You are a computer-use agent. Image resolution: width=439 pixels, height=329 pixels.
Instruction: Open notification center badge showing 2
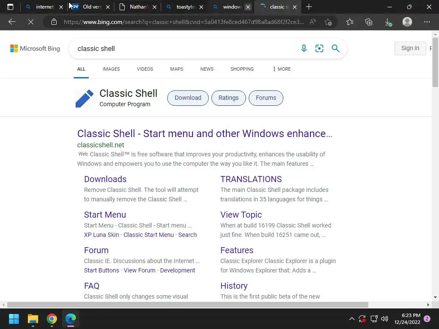tap(427, 319)
